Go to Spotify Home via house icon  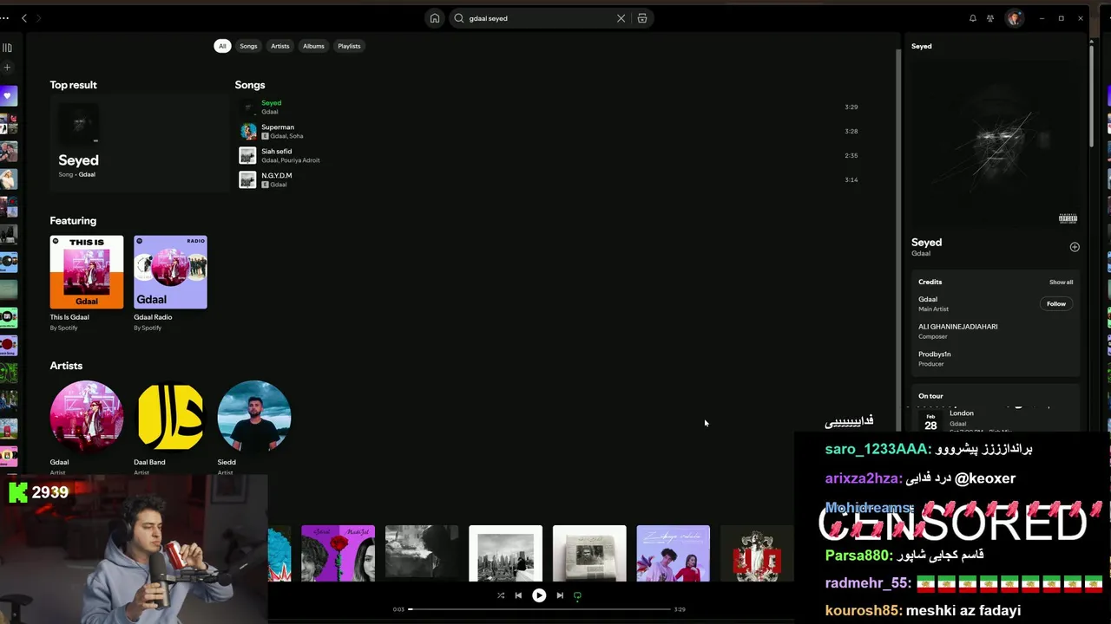pyautogui.click(x=435, y=18)
